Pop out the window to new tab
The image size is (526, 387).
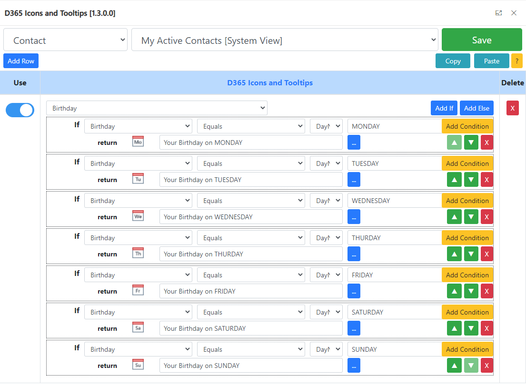(498, 13)
